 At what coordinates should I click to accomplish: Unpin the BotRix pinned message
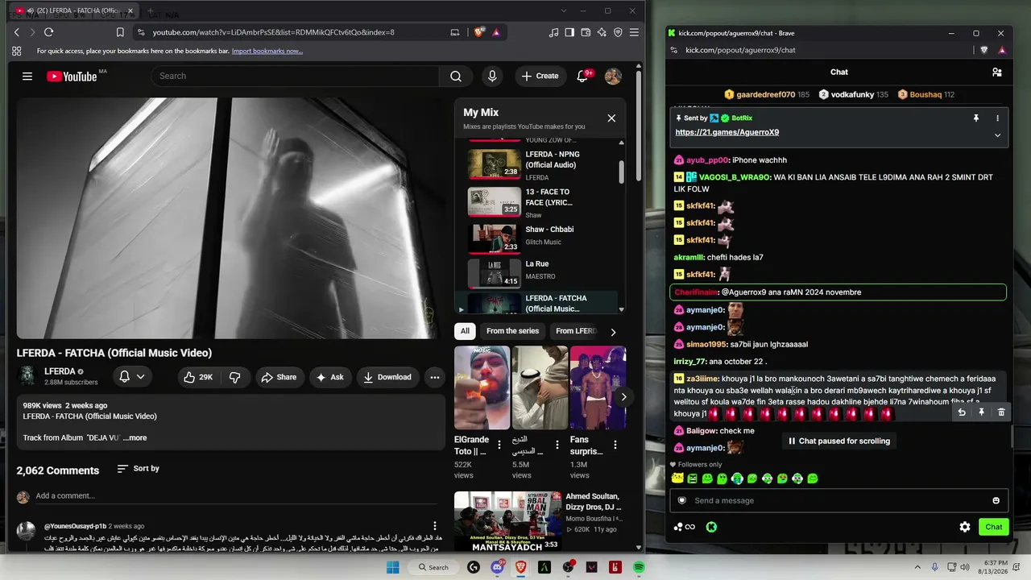coord(976,118)
